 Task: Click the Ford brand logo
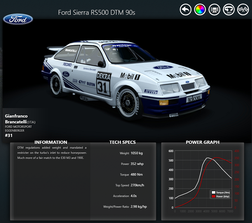(18, 19)
